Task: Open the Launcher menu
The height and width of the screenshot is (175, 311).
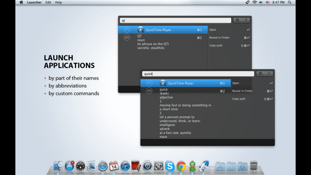Action: point(34,2)
